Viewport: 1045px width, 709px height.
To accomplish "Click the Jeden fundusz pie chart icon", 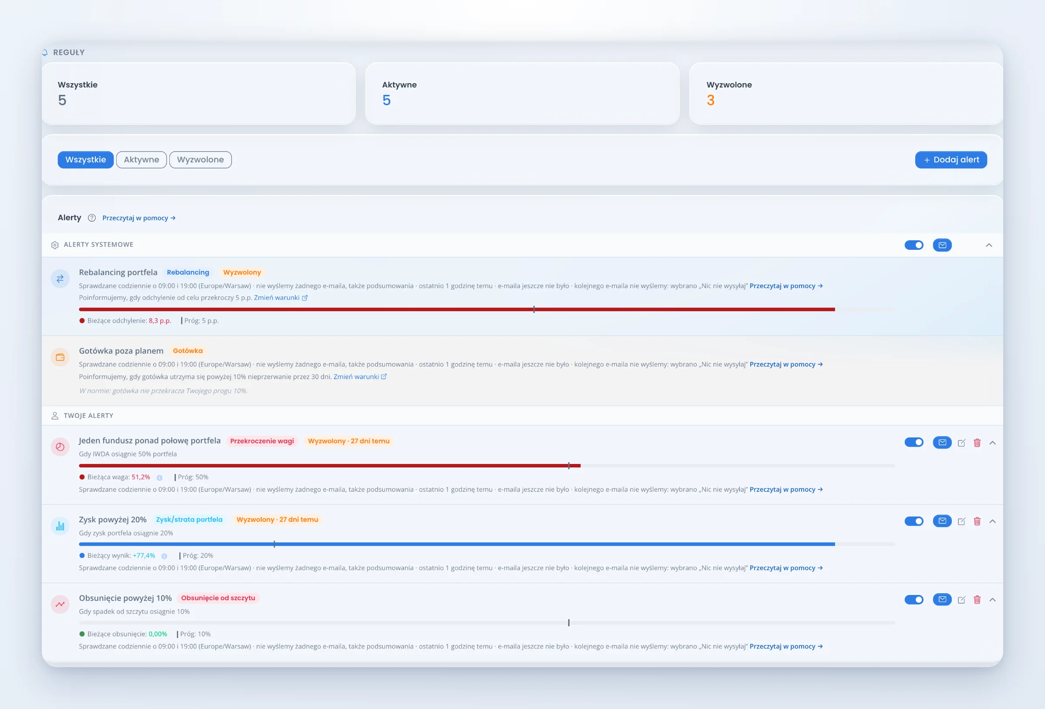I will pyautogui.click(x=60, y=447).
